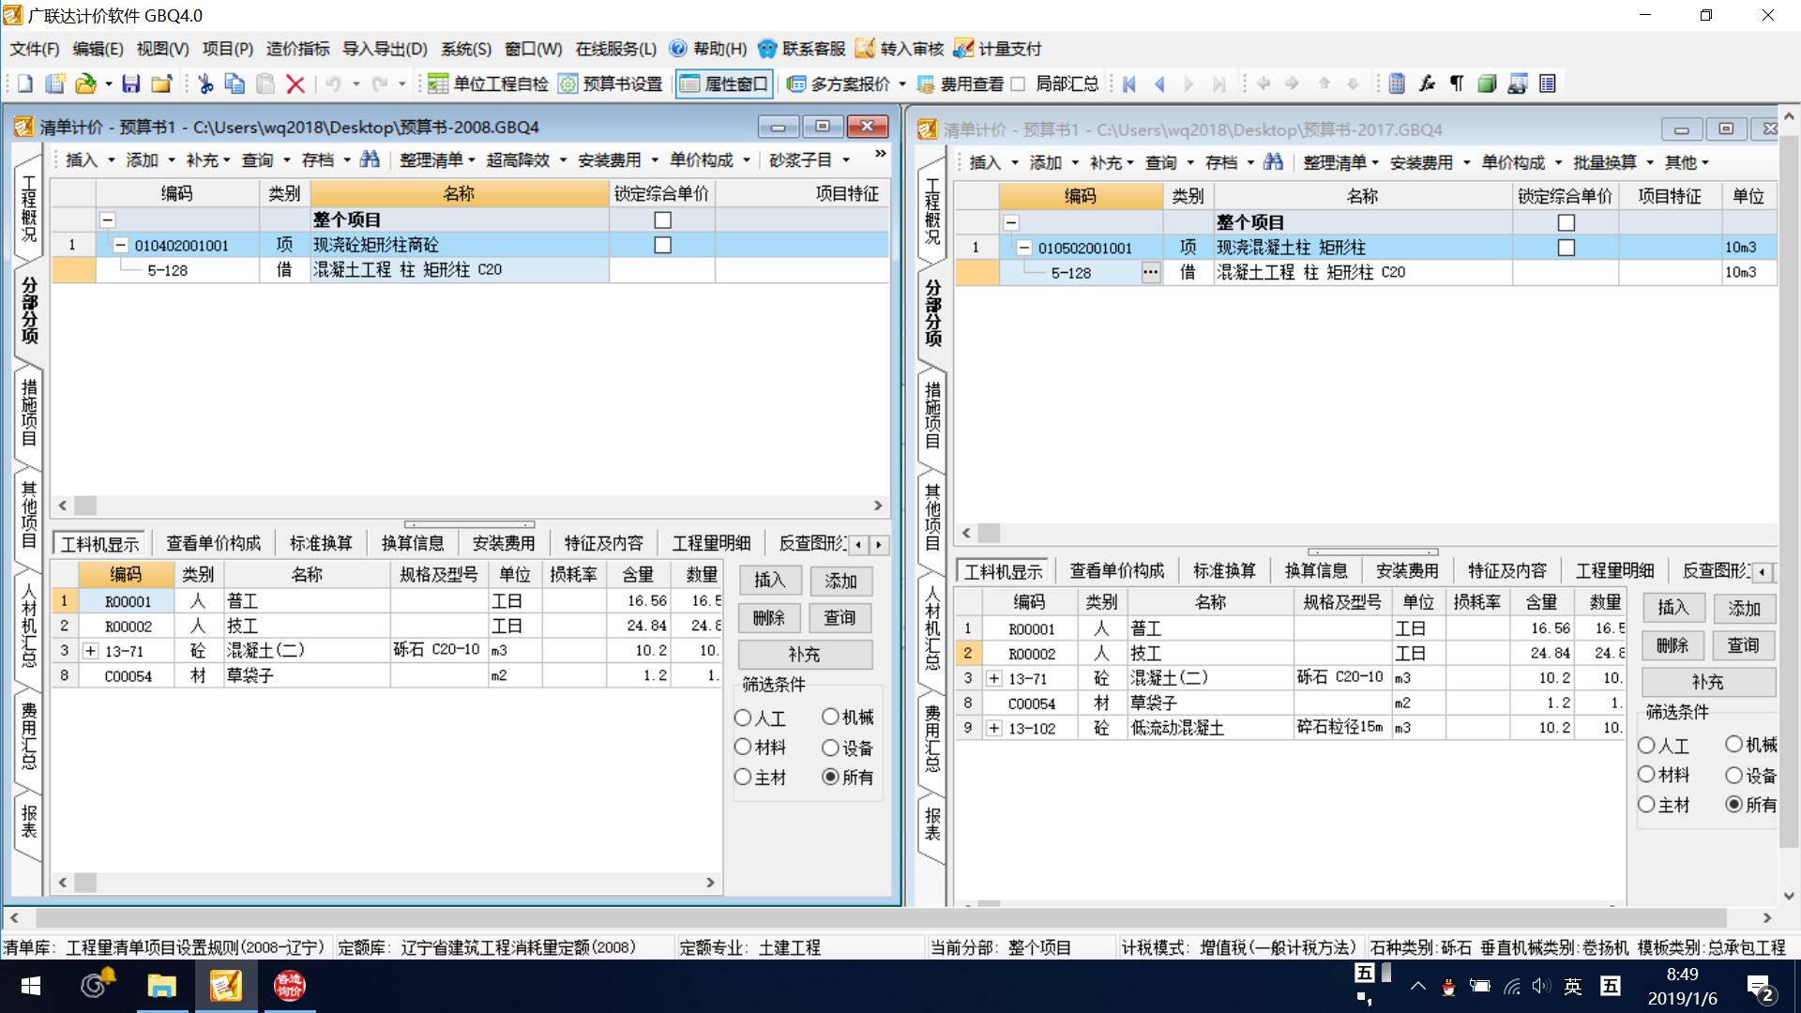Go to previous record blue arrow
1801x1013 pixels.
1159,84
